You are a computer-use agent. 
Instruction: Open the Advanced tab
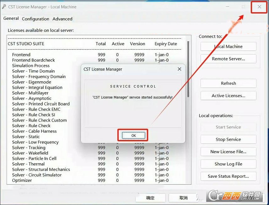(x=62, y=19)
